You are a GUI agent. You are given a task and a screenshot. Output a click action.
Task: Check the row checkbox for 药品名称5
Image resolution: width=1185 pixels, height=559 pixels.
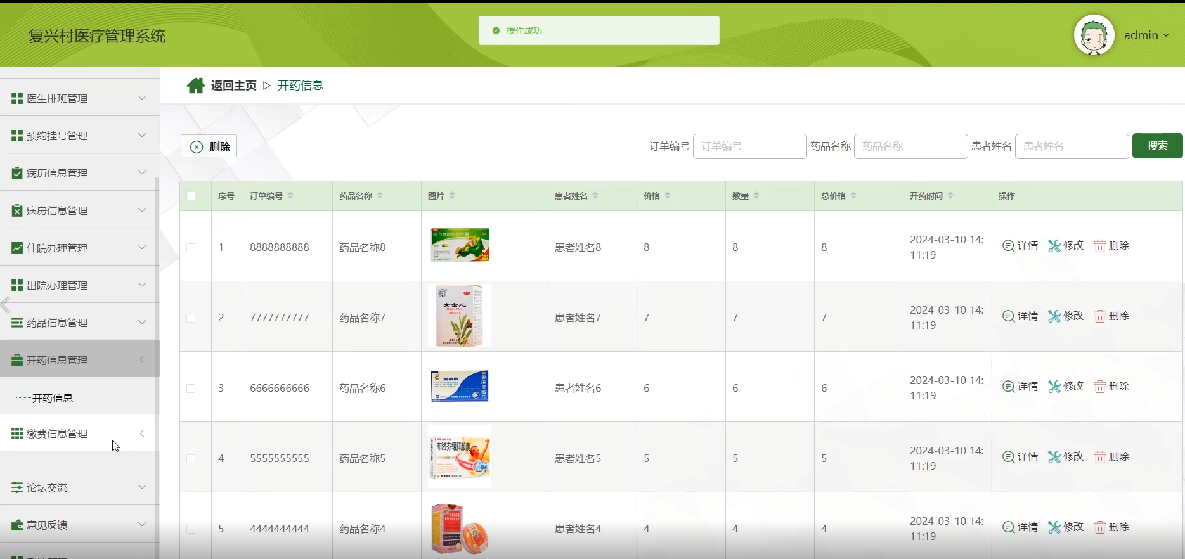pos(191,459)
